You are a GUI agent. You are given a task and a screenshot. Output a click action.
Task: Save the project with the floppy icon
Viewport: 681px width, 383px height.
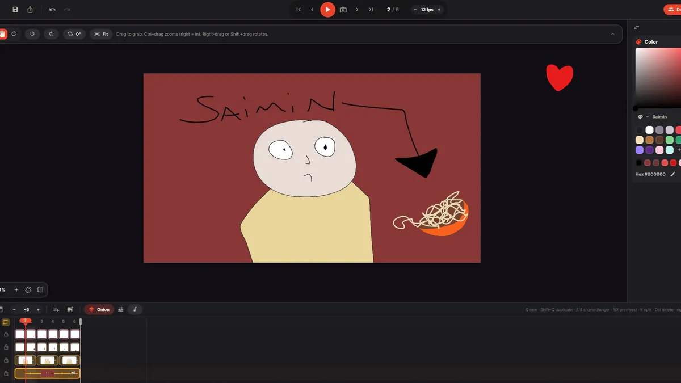(15, 10)
